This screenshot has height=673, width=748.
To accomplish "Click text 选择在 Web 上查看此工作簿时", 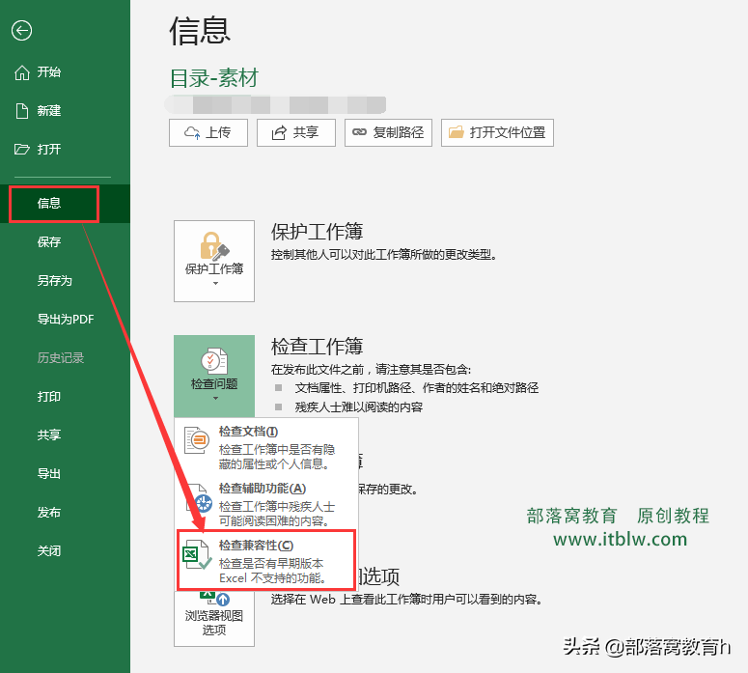I will coord(353,599).
